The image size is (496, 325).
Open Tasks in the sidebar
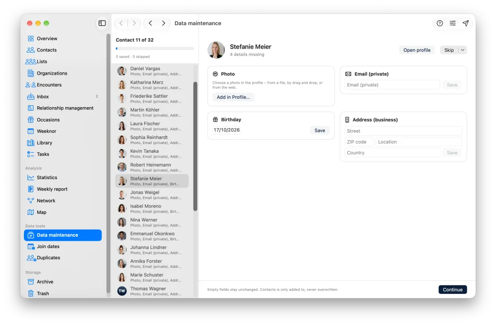click(x=63, y=154)
